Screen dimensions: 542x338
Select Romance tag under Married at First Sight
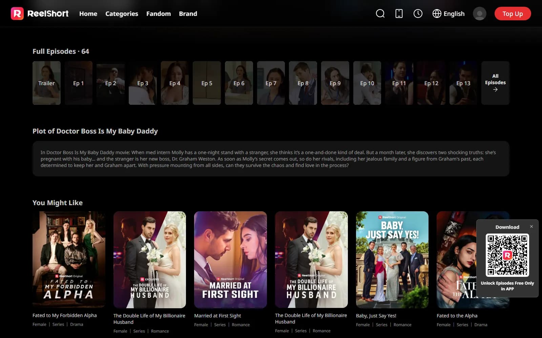tap(241, 325)
